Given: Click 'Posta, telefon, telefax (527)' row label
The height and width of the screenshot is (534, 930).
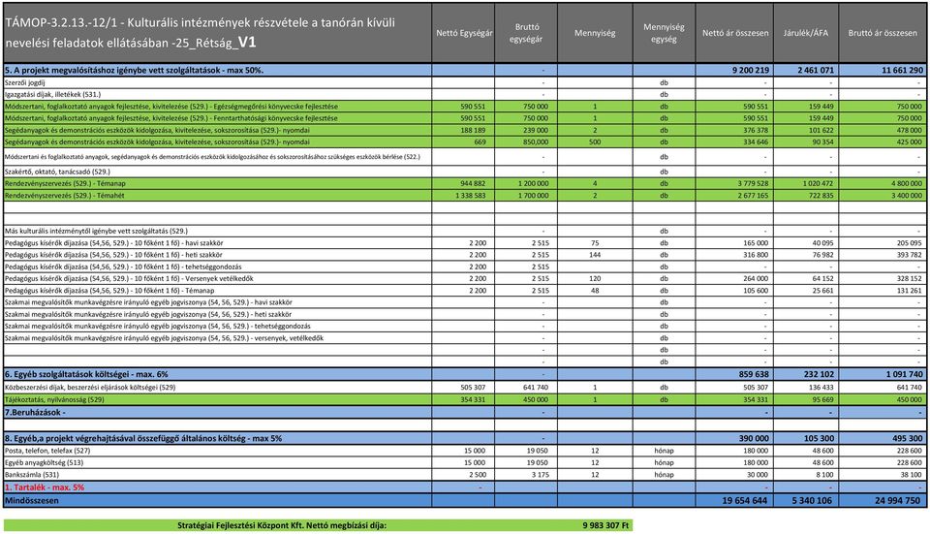Looking at the screenshot, I should click(x=47, y=451).
